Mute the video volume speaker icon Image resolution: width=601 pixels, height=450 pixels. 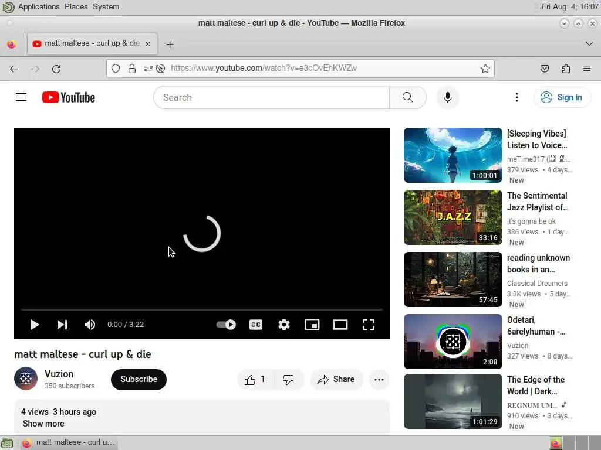90,325
